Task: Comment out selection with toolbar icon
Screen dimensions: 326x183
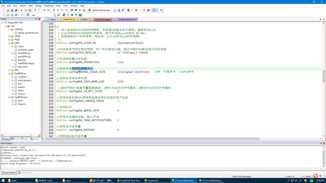Action: (x=80, y=10)
